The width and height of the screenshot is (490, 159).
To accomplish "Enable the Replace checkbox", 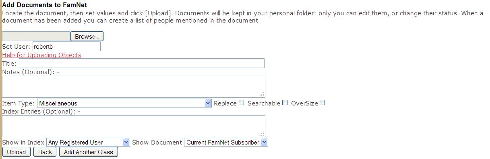I will (242, 103).
